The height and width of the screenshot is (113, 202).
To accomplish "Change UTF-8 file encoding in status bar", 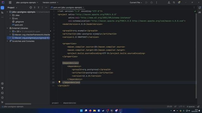I will tap(181, 107).
